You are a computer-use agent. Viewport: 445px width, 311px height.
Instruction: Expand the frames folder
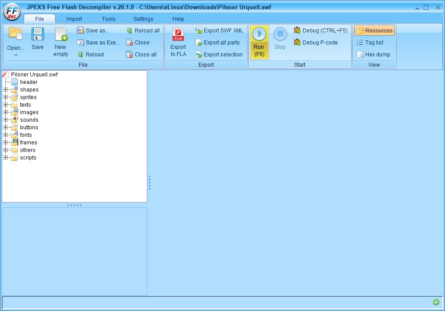click(x=5, y=143)
